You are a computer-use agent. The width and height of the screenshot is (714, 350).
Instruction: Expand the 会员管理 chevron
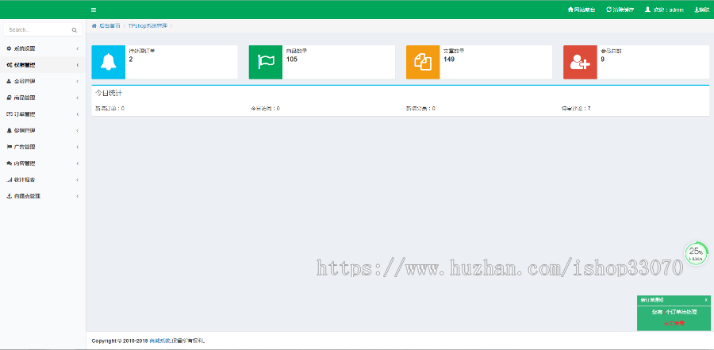78,81
